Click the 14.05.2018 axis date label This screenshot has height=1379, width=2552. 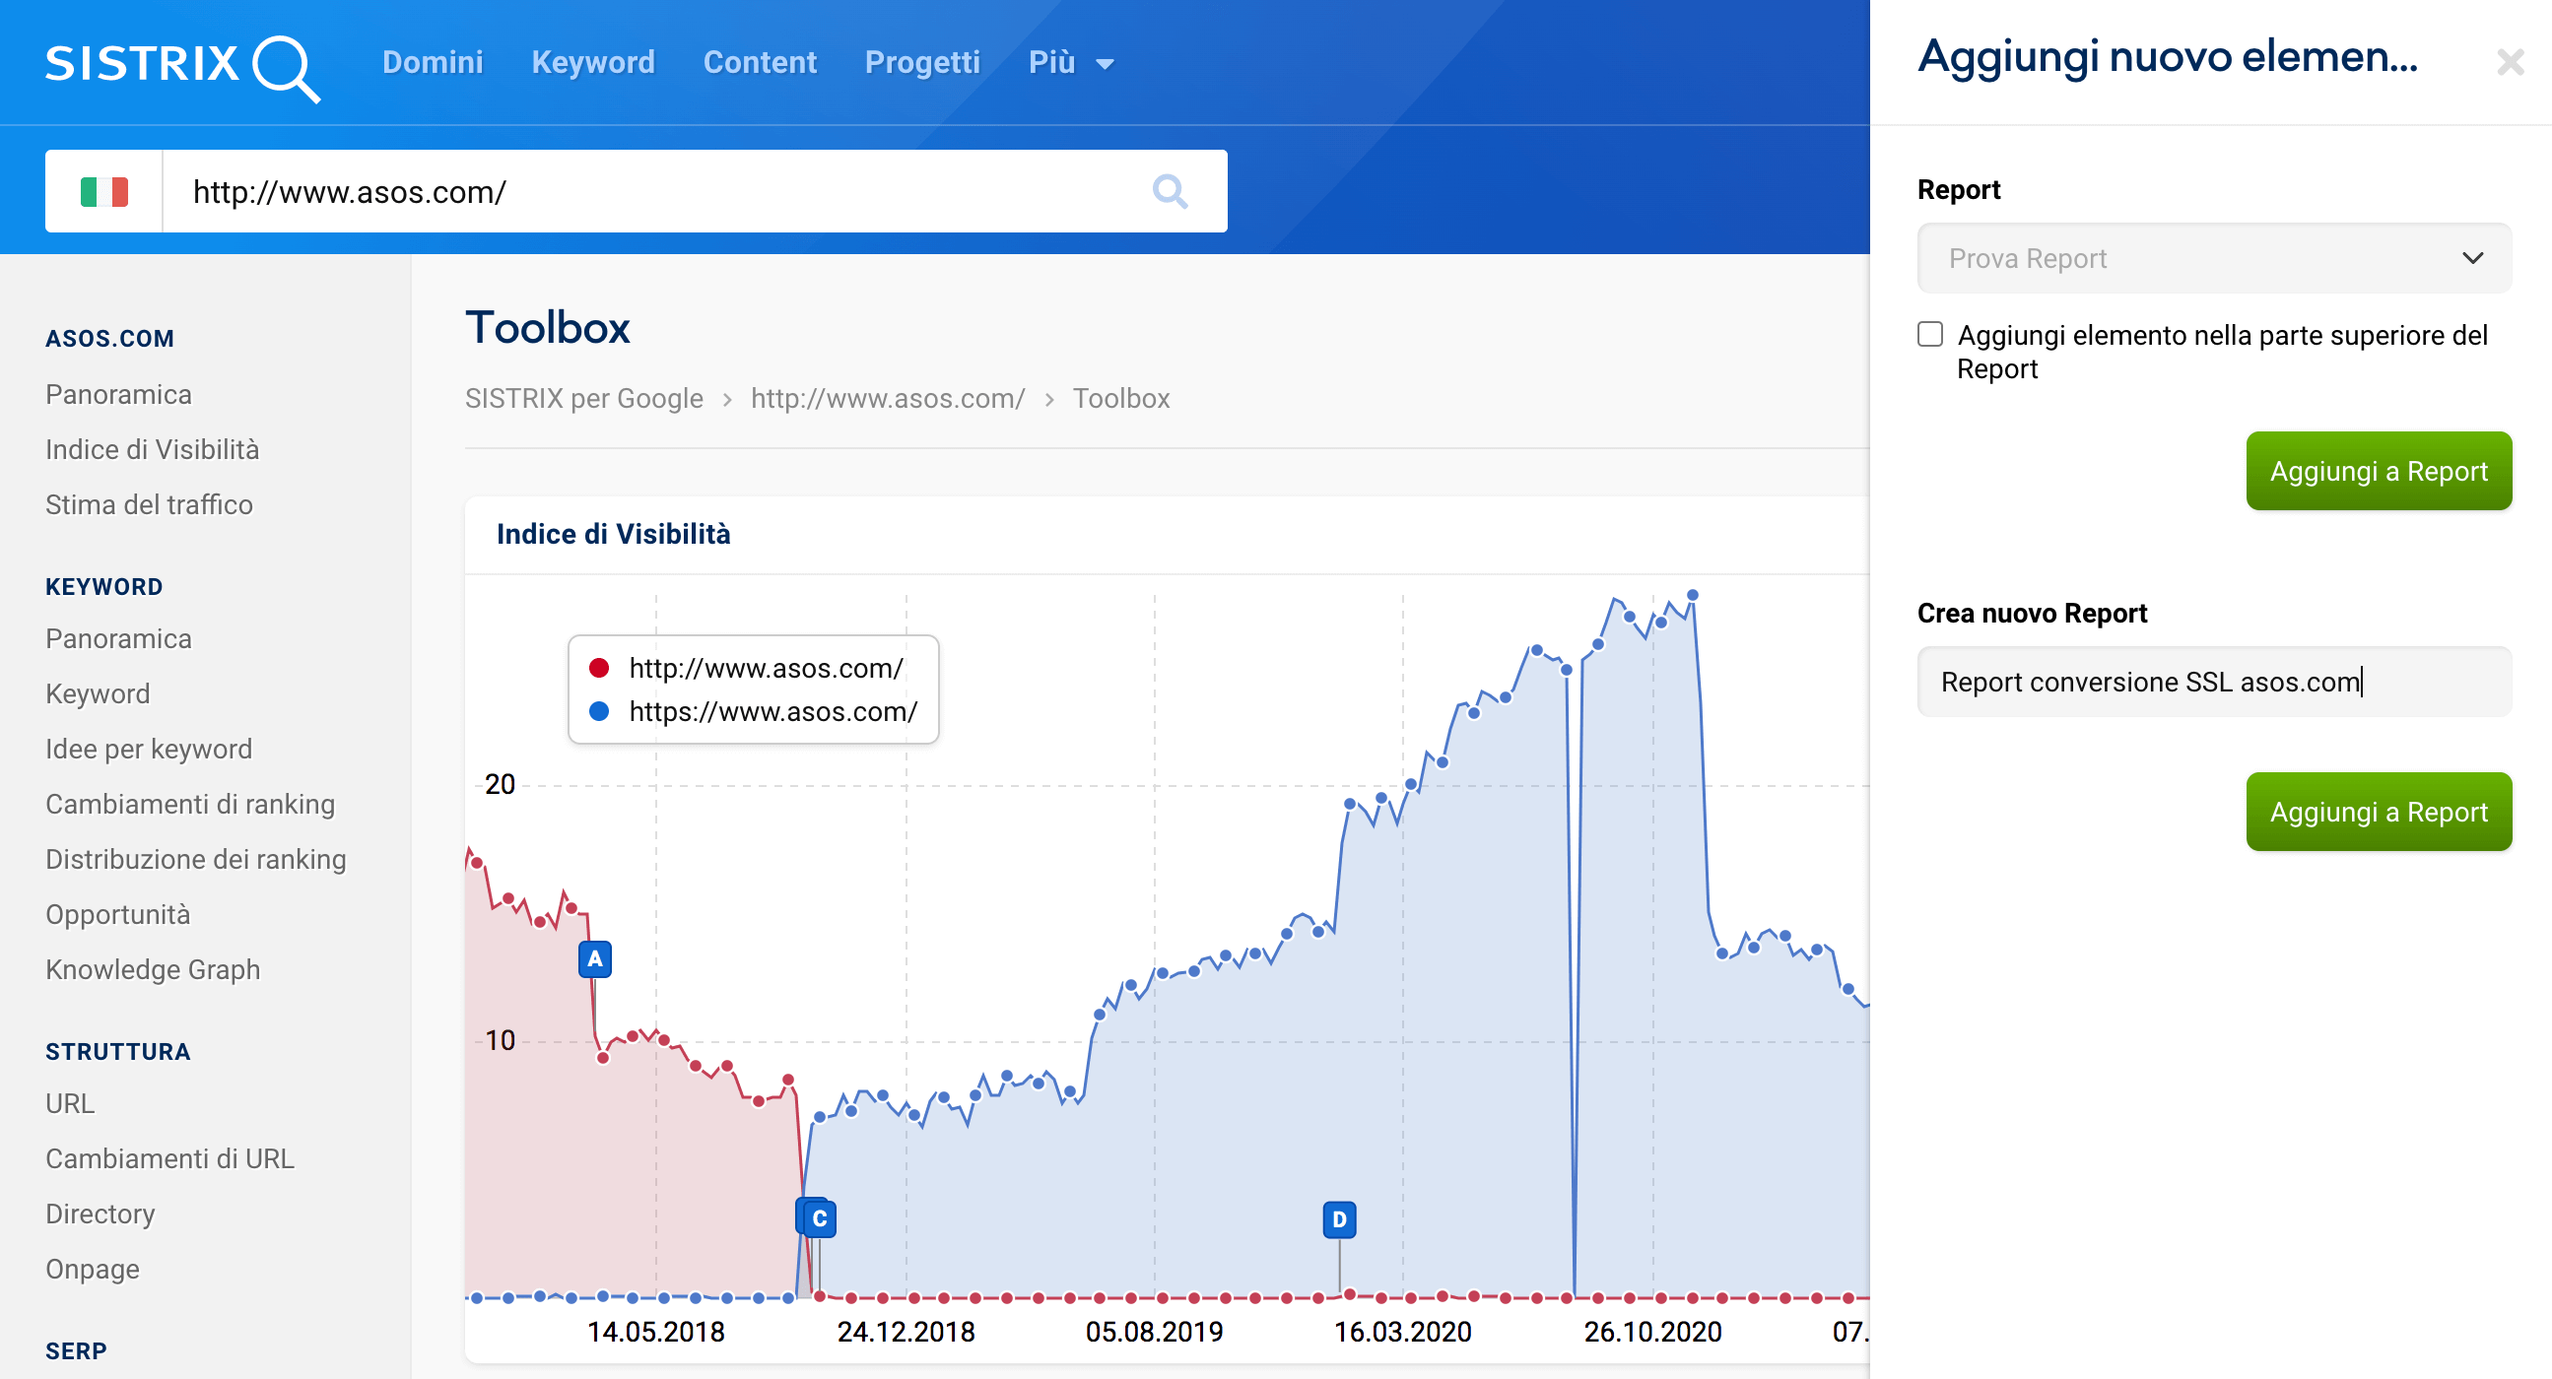(656, 1332)
